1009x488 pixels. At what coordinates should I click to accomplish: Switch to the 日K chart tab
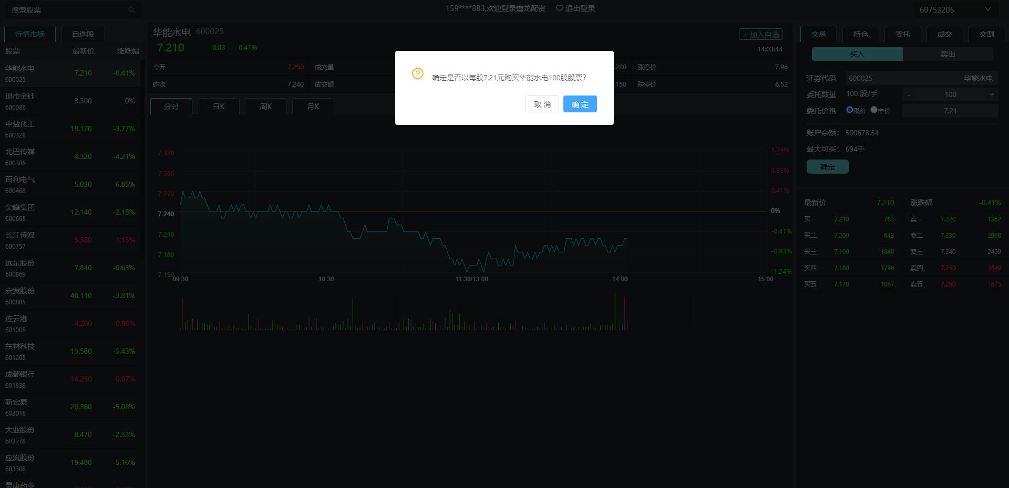(219, 107)
